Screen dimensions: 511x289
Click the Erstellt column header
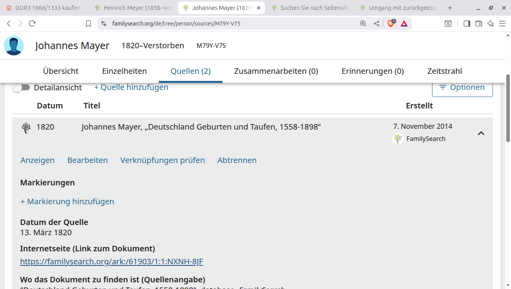click(419, 106)
